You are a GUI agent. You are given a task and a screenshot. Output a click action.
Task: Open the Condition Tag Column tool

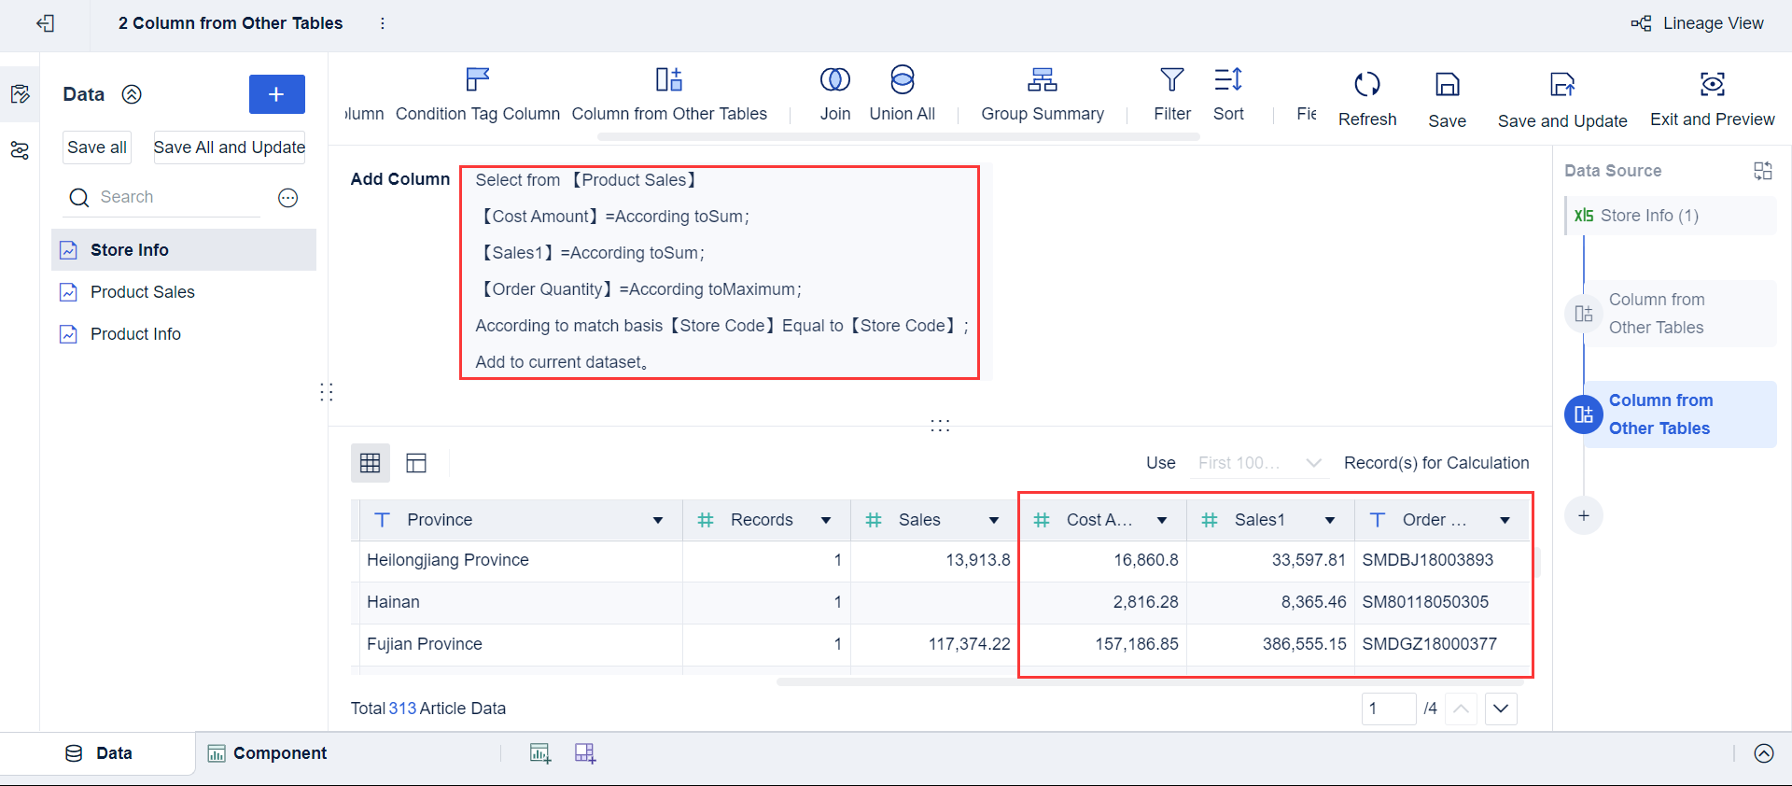(477, 81)
